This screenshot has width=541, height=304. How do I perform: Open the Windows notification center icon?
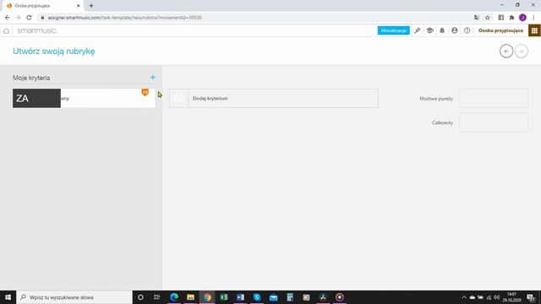531,297
